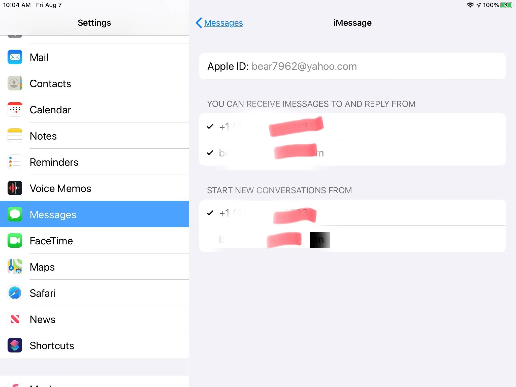Uncheck email address under receive iMessages
Image resolution: width=516 pixels, height=387 pixels.
coord(352,153)
